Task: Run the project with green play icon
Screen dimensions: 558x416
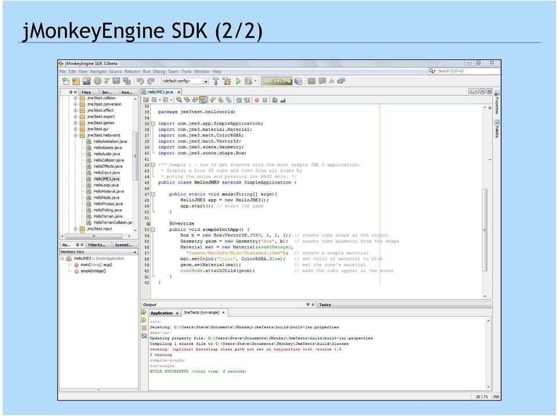Action: point(238,81)
